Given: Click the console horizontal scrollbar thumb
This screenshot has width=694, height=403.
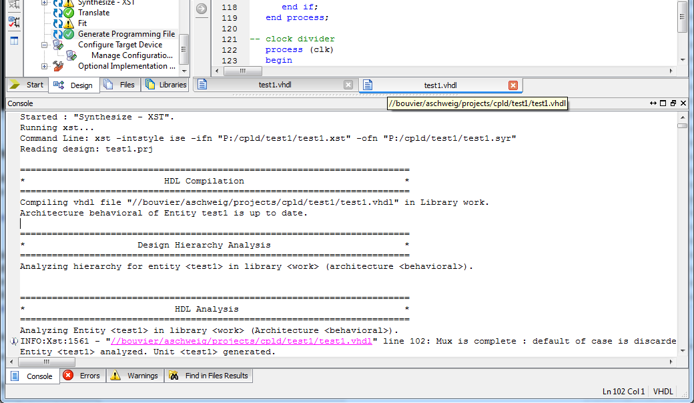Looking at the screenshot, I should 46,362.
